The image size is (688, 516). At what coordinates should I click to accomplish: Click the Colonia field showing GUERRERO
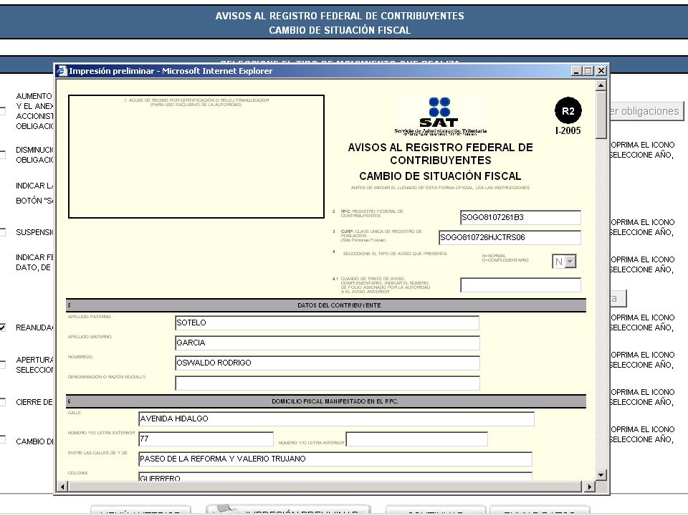pos(335,477)
